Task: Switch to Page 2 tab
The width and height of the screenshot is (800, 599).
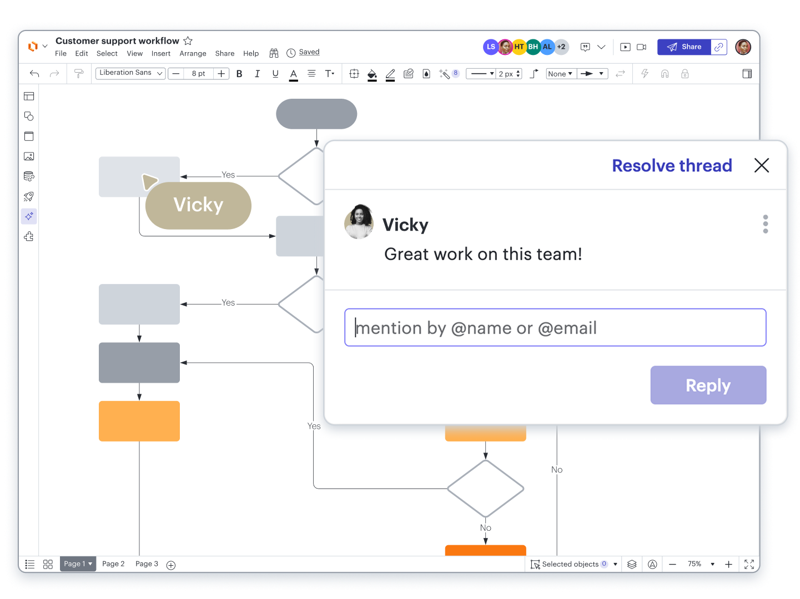Action: pos(113,564)
